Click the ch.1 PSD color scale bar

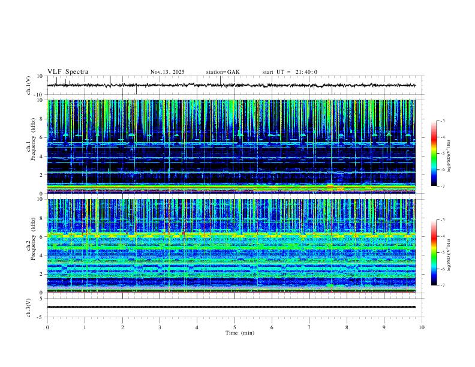tap(434, 154)
